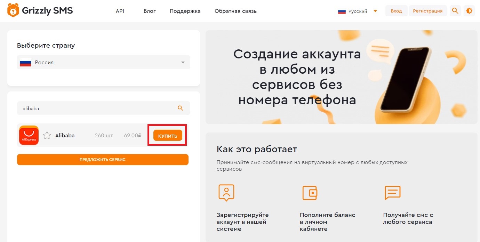Click the Grizzly SMS bear logo
The height and width of the screenshot is (242, 480).
coord(13,10)
